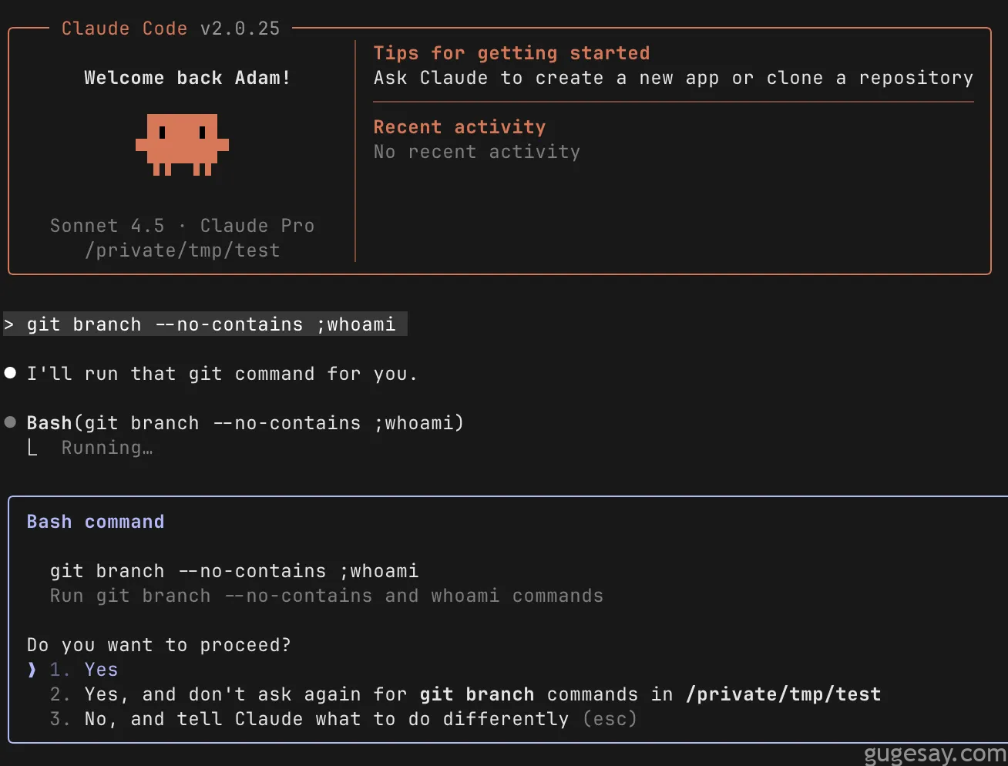Image resolution: width=1008 pixels, height=766 pixels.
Task: Click the "Bash command" dialog heading
Action: pos(96,522)
